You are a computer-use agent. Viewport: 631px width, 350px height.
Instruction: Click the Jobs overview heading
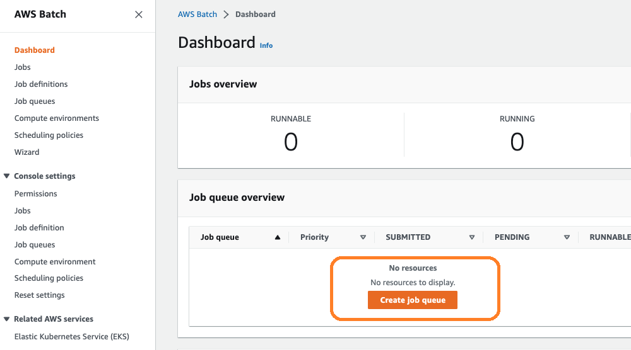(223, 84)
